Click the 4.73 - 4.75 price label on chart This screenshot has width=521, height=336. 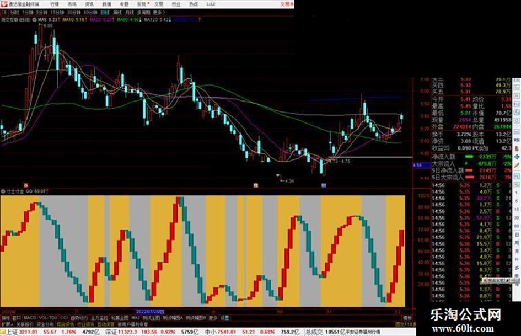click(339, 161)
